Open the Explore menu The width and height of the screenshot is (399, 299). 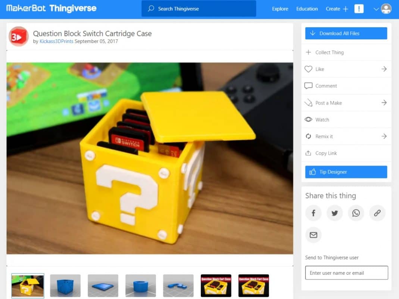tap(280, 9)
